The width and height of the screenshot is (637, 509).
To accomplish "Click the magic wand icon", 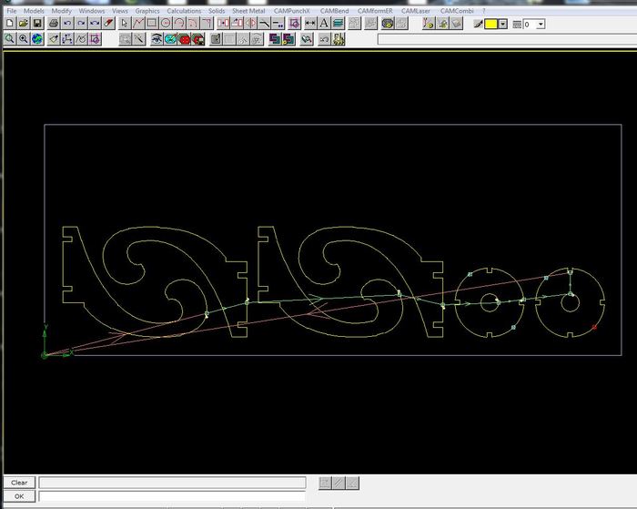I will [138, 39].
